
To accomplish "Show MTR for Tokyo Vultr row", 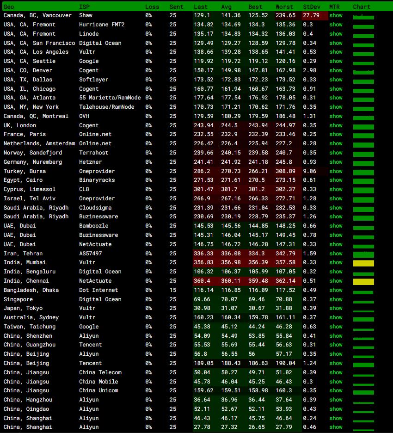I will click(x=336, y=308).
